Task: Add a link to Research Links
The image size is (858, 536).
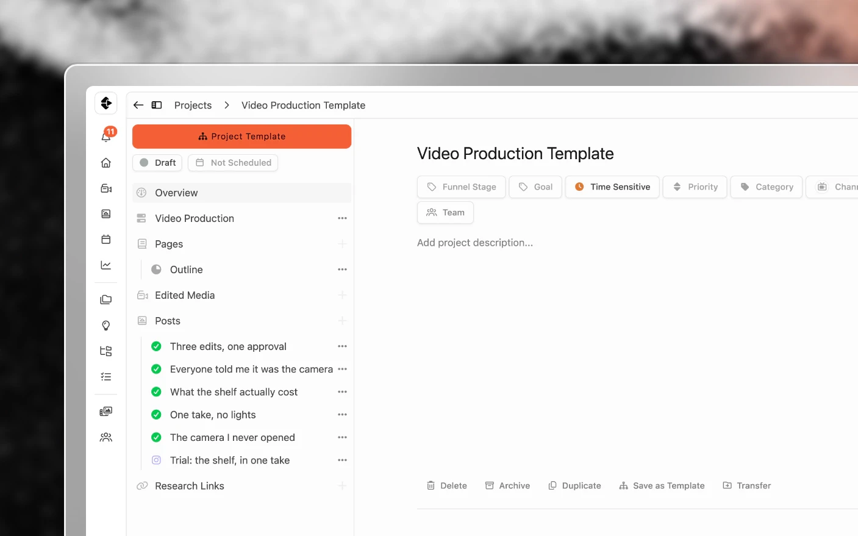Action: (x=342, y=486)
